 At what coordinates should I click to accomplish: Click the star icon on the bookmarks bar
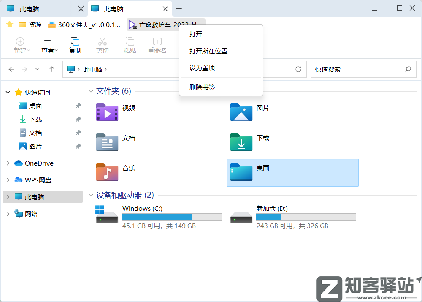point(9,24)
